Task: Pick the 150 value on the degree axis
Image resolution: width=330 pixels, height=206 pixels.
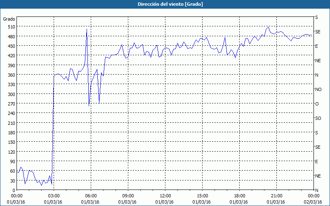Action: 12,143
